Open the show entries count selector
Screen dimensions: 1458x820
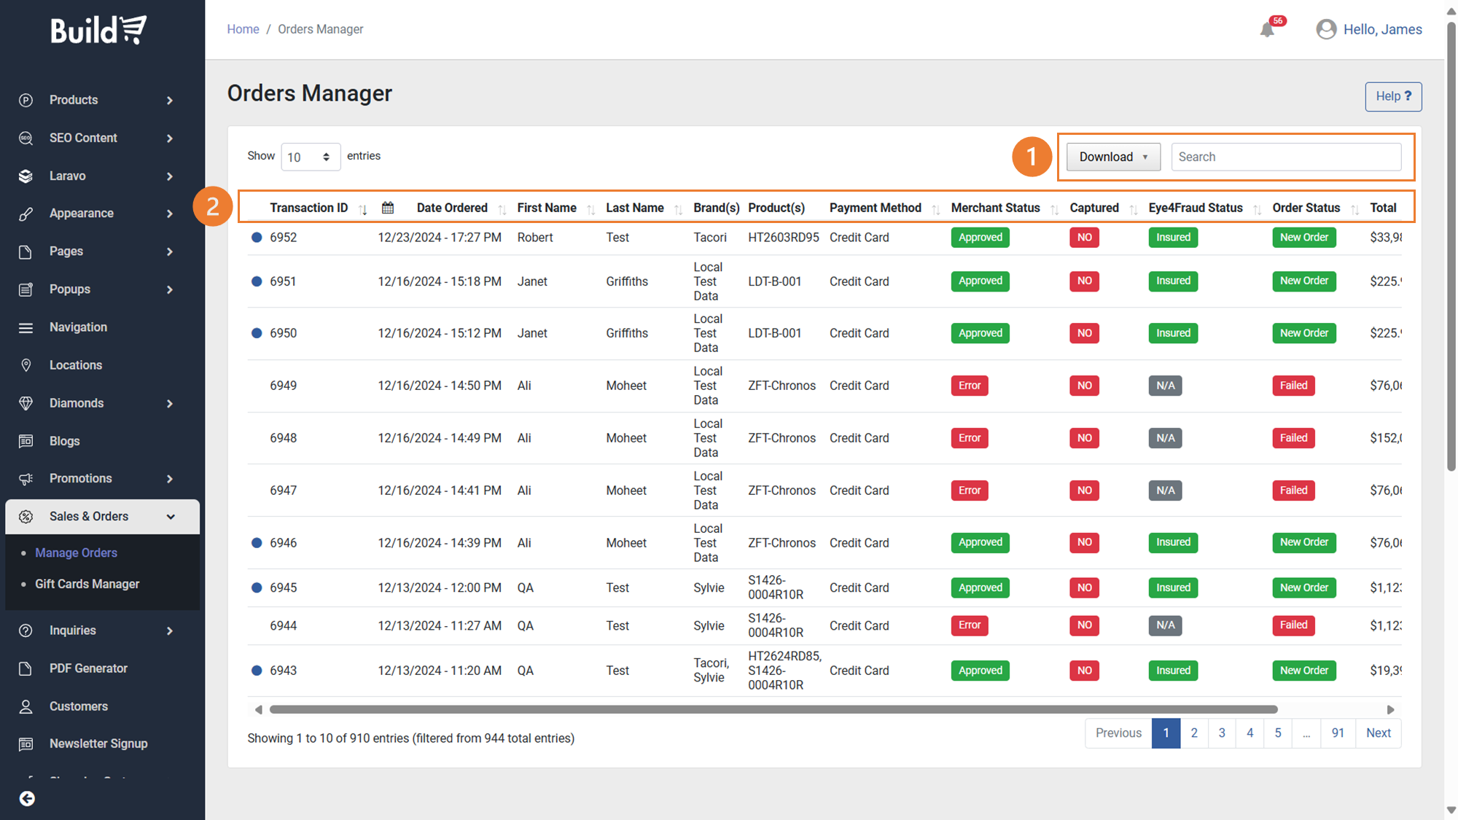[310, 157]
